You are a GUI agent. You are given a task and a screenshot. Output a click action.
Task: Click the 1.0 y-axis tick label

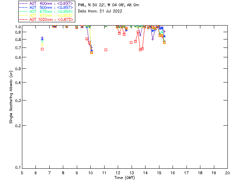pyautogui.click(x=18, y=27)
